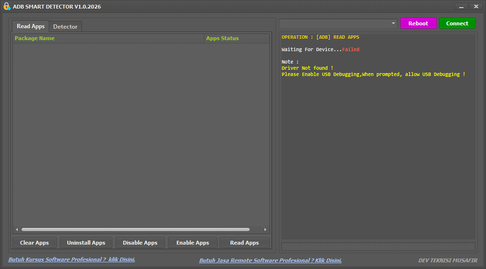Screen dimensions: 486x269
Task: Sort by Package Name column header
Action: [x=108, y=38]
